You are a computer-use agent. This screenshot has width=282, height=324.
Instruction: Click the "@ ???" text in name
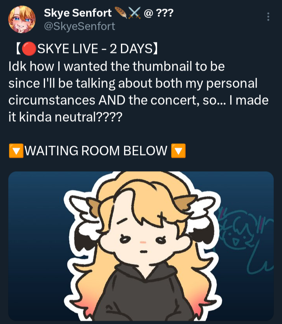(159, 13)
